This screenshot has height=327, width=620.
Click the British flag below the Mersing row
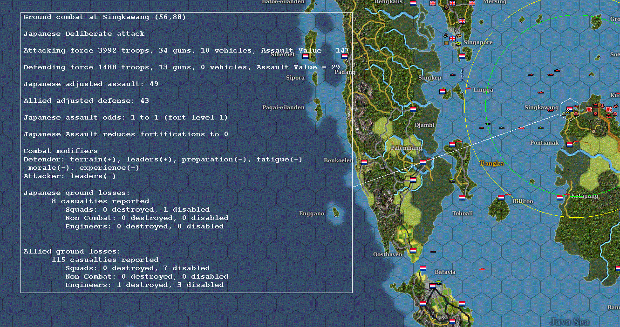click(462, 20)
